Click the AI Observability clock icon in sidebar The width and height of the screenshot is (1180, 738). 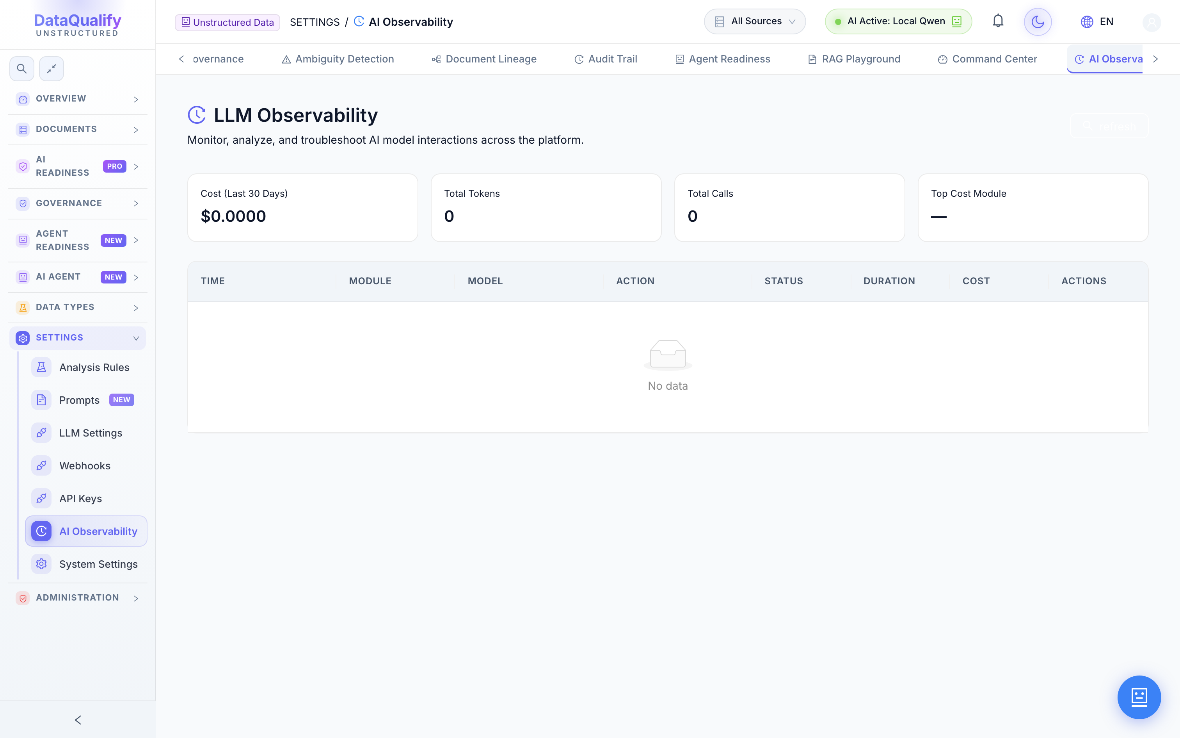coord(41,531)
